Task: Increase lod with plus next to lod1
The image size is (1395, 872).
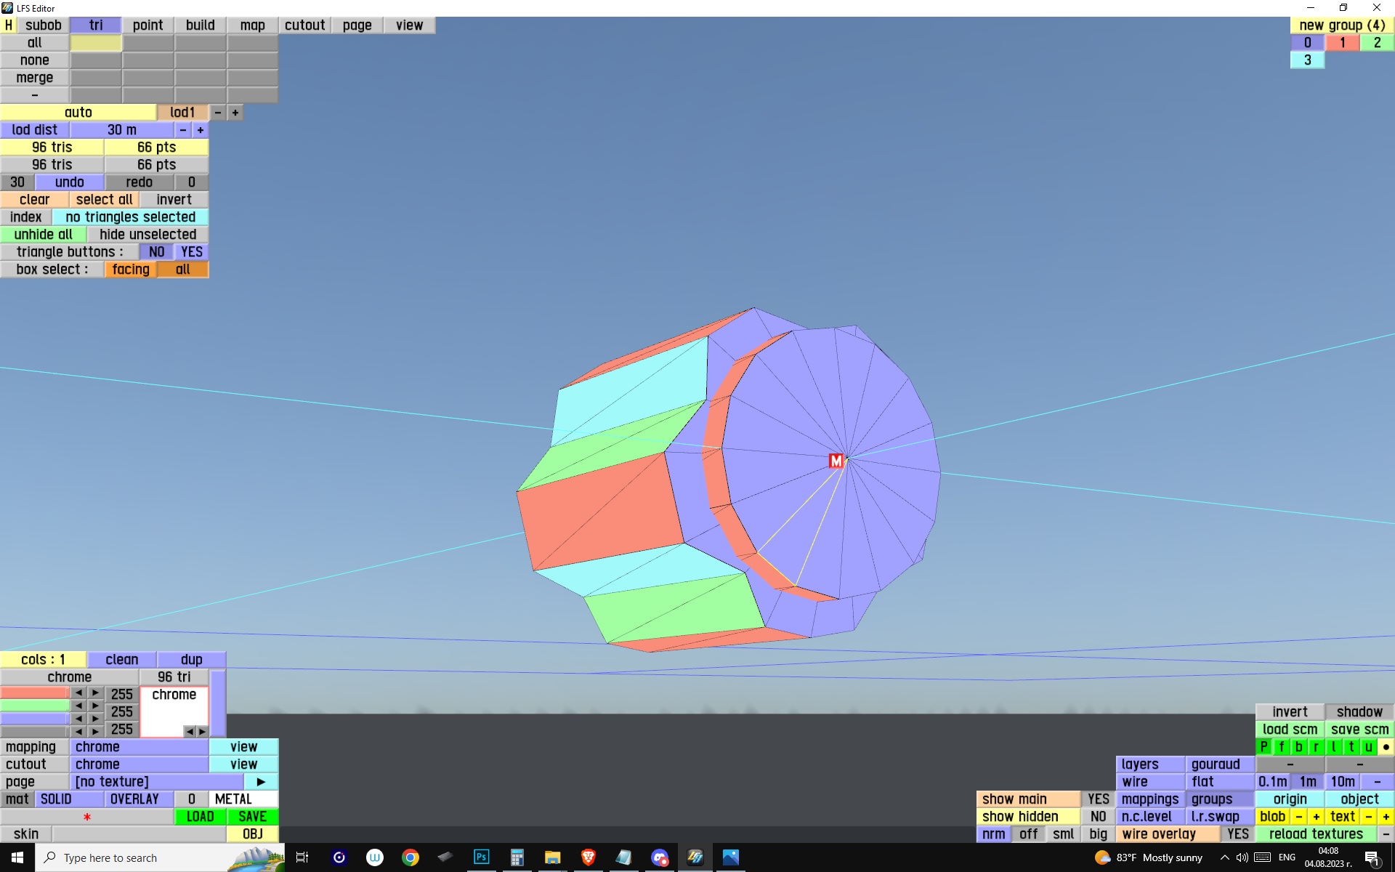Action: coord(235,113)
